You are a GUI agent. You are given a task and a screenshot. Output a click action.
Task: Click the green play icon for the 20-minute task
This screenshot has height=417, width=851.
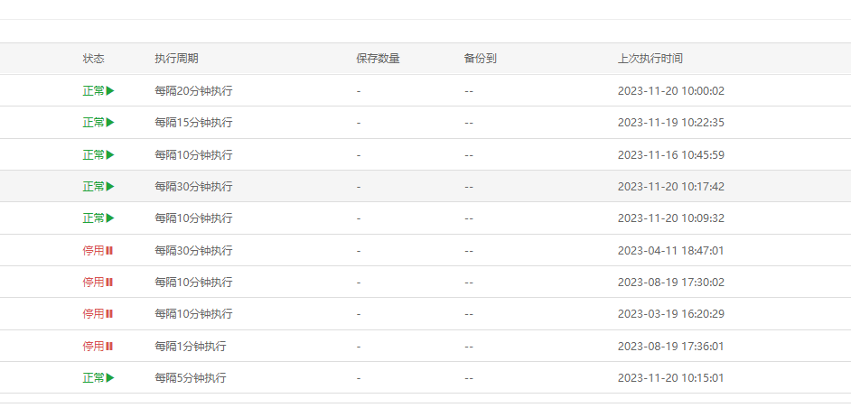pos(110,91)
